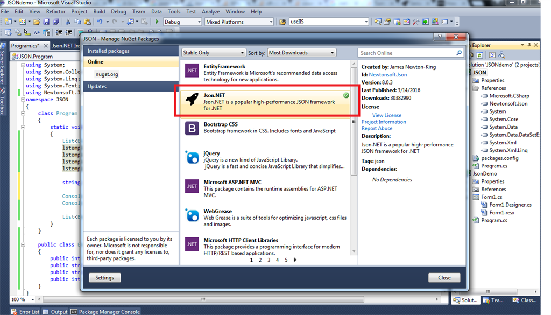The height and width of the screenshot is (315, 551).
Task: Click View Code icon in Solution Explorer toolbar
Action: [492, 55]
